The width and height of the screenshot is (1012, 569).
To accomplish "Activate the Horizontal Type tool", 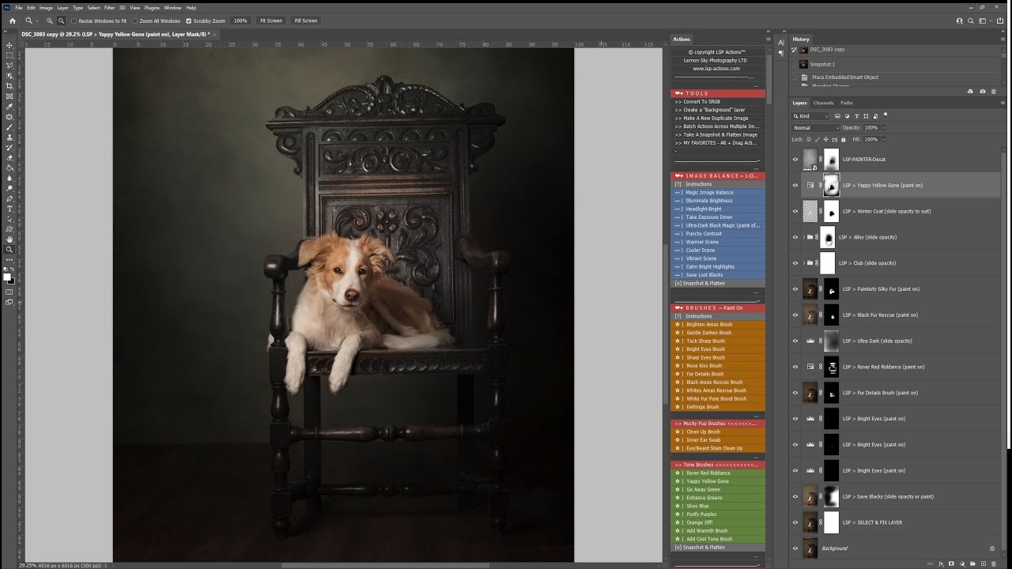I will pos(9,209).
